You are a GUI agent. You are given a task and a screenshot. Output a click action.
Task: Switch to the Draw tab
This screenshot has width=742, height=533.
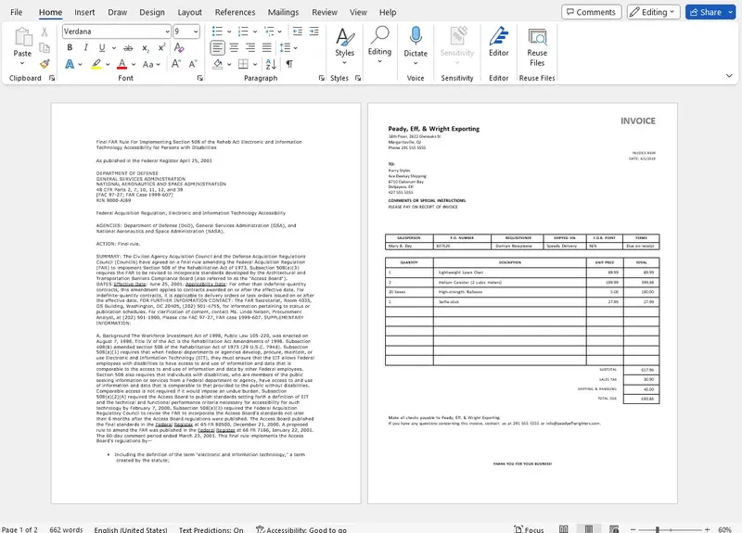click(118, 12)
